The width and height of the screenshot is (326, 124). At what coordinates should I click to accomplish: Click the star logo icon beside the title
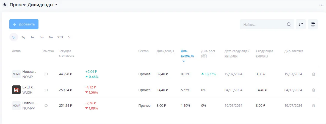pyautogui.click(x=4, y=5)
